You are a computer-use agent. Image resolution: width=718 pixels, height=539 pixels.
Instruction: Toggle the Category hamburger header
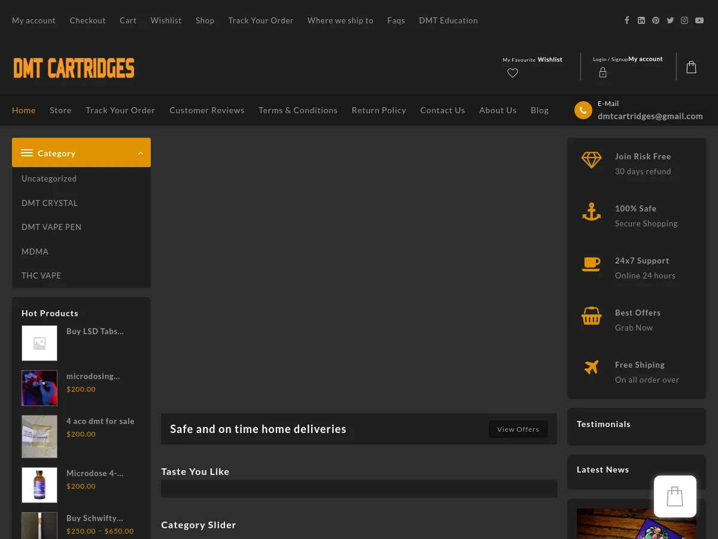27,153
